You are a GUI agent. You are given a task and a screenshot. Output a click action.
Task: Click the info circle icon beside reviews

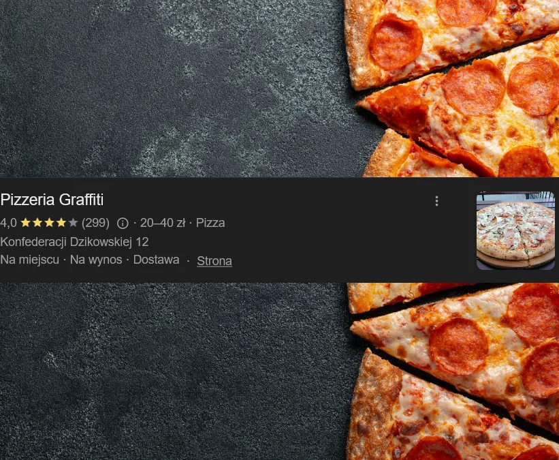(123, 224)
